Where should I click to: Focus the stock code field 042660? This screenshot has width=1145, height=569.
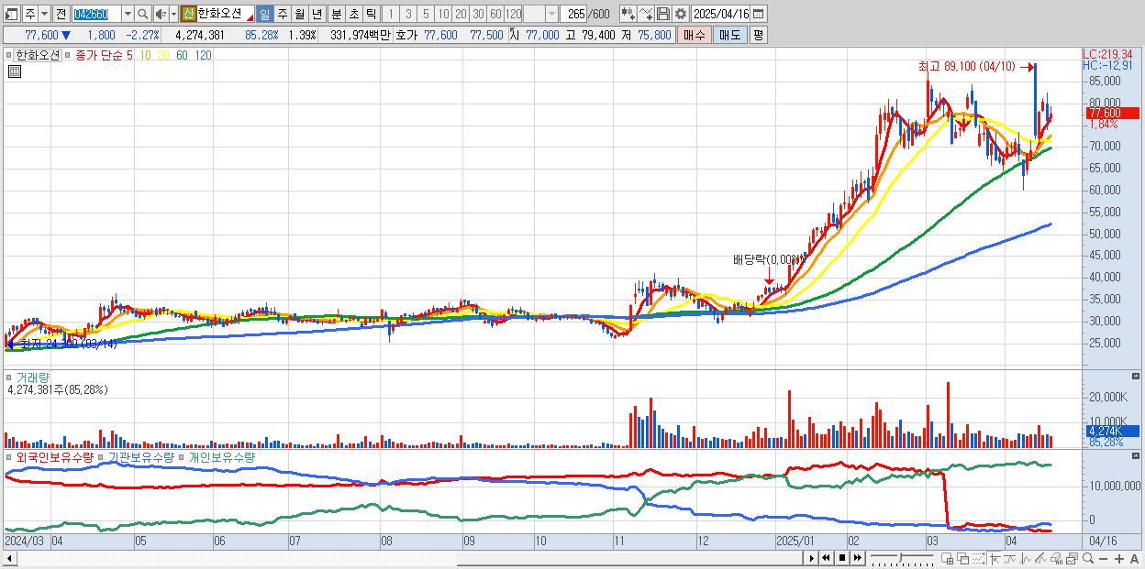(x=96, y=14)
